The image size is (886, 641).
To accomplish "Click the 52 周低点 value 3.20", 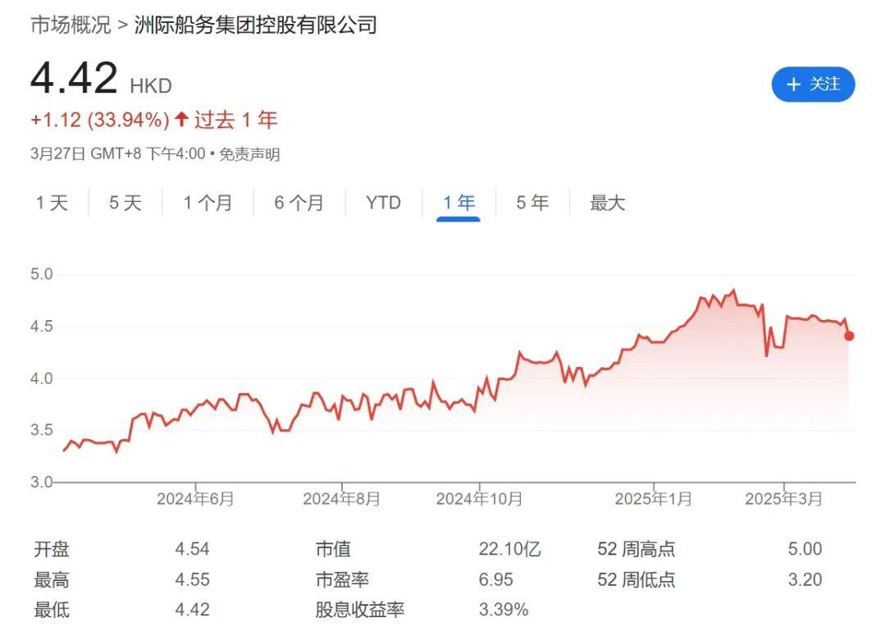I will coord(806,579).
